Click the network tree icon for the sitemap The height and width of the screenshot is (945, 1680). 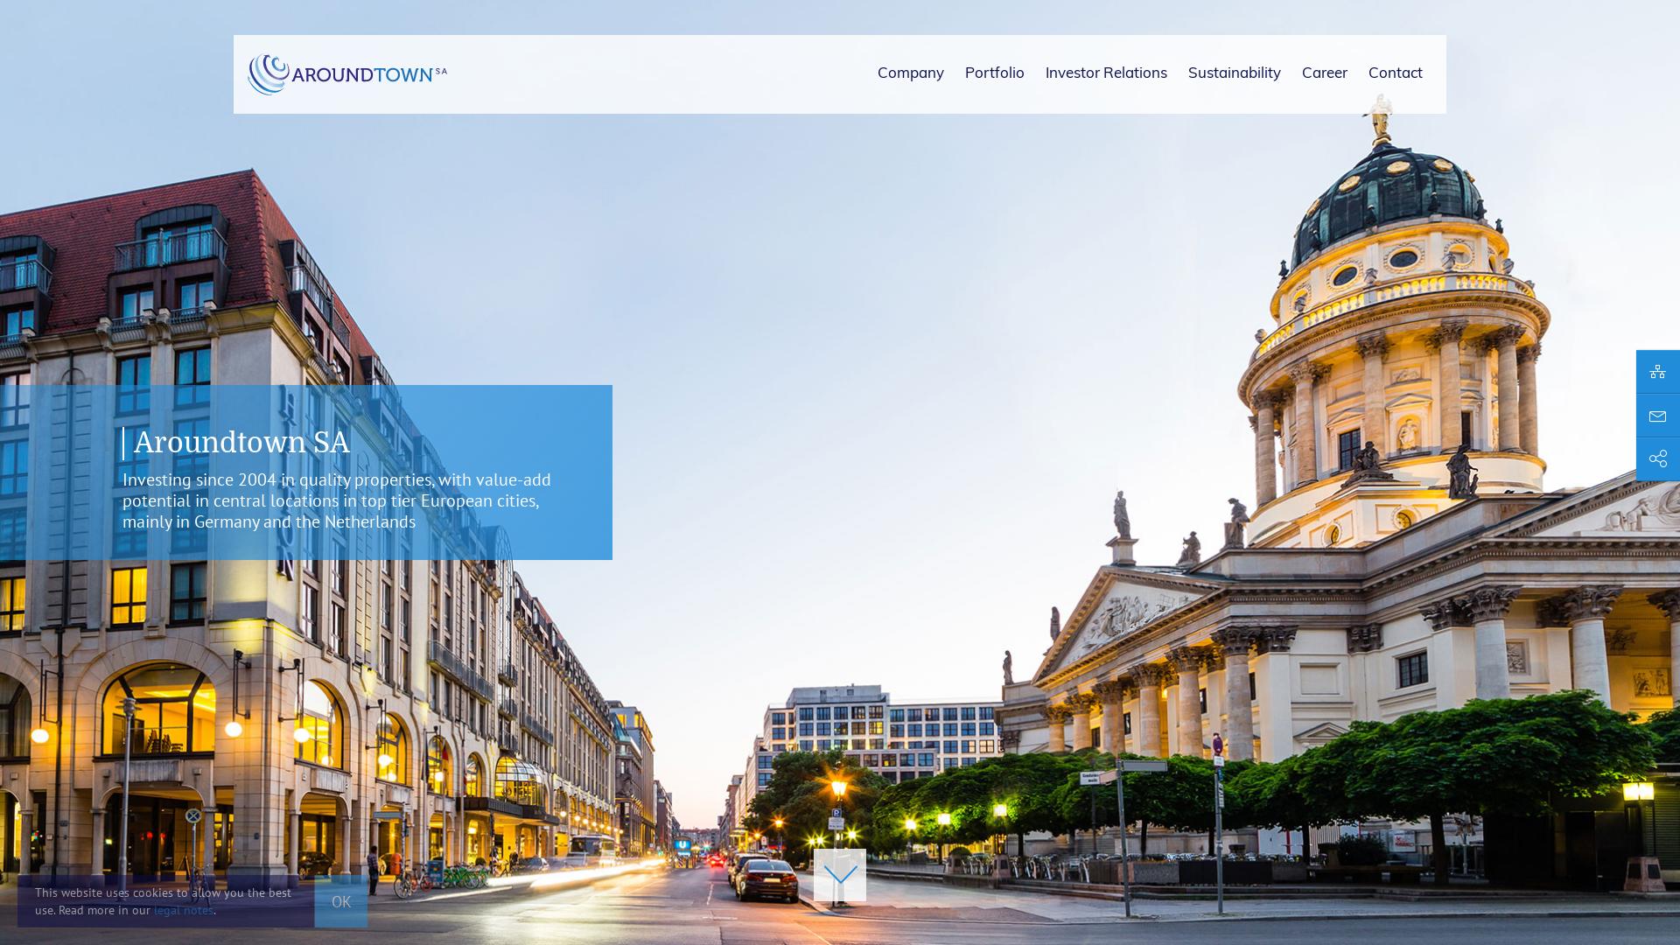1659,371
